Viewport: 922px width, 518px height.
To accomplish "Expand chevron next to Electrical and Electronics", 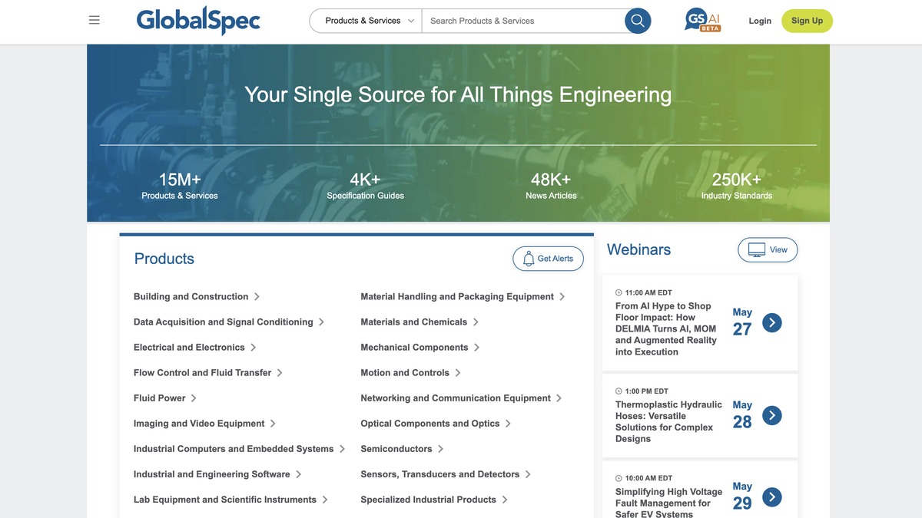I will pos(253,348).
